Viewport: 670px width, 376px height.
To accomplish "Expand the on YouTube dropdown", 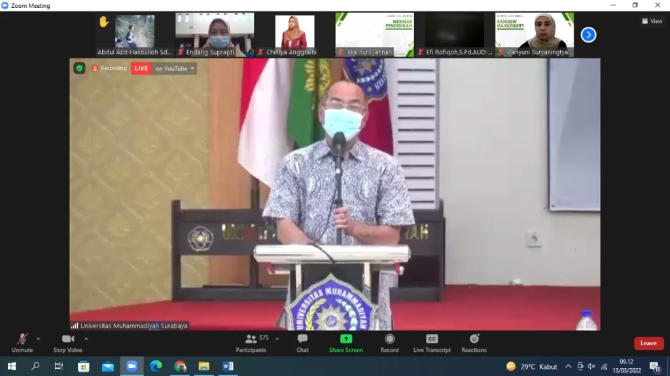I will pyautogui.click(x=174, y=69).
